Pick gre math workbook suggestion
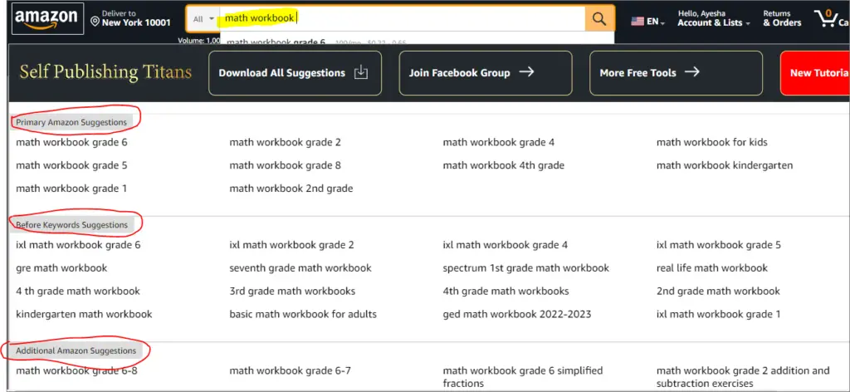 61,268
